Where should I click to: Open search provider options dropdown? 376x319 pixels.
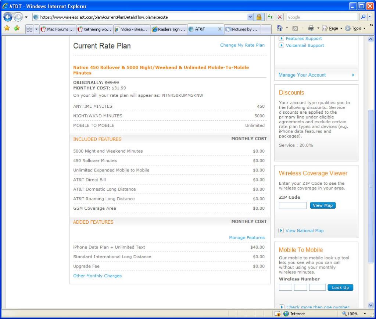369,17
